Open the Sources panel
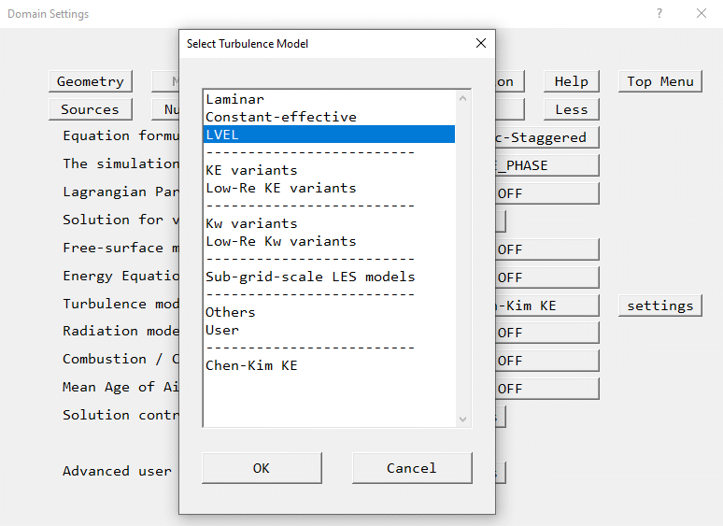This screenshot has width=723, height=526. point(91,109)
